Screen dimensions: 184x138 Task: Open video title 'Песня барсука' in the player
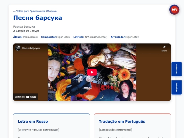click(x=31, y=48)
